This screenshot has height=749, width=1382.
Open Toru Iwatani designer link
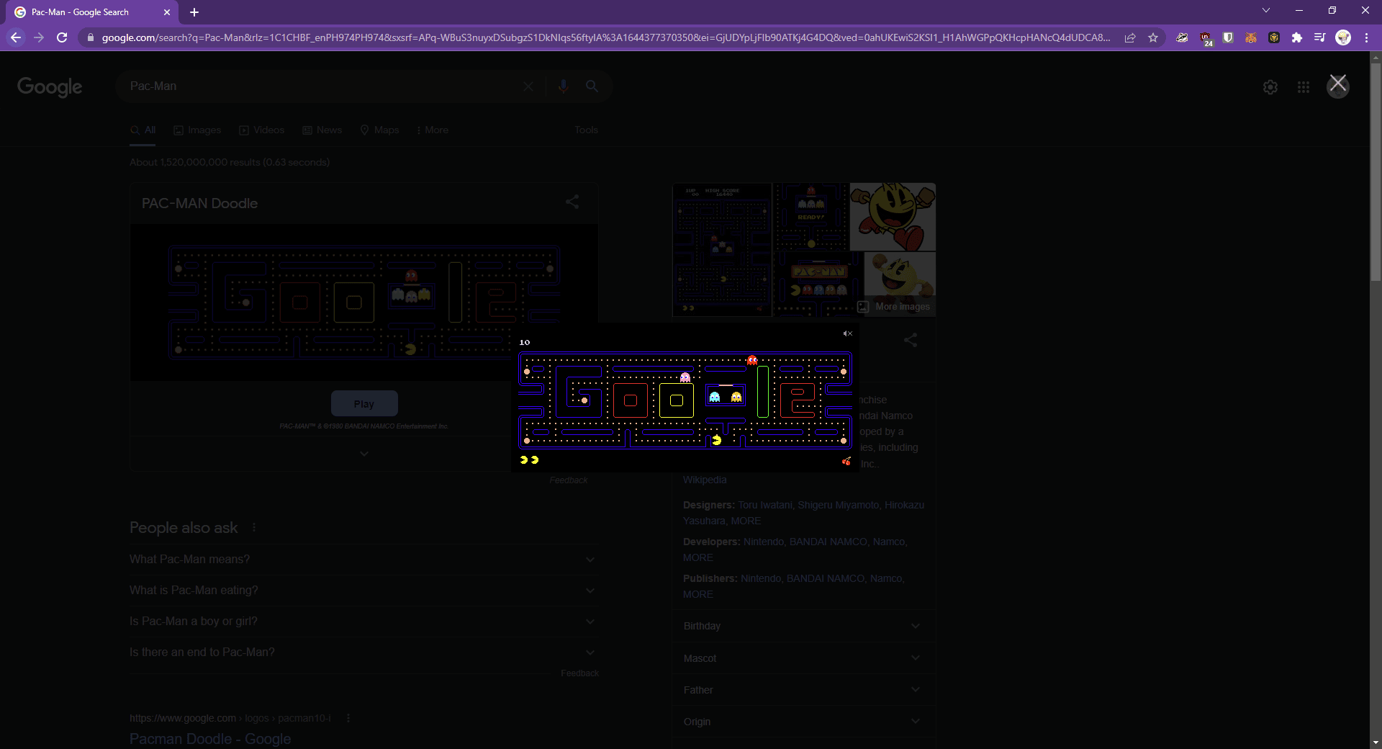pyautogui.click(x=765, y=505)
